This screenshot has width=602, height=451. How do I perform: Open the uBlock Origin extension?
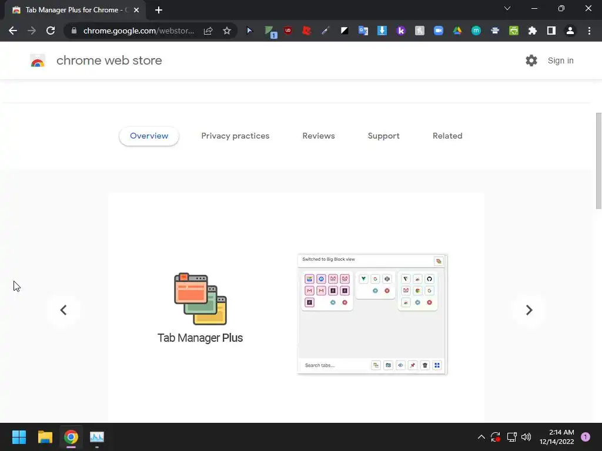click(x=287, y=31)
